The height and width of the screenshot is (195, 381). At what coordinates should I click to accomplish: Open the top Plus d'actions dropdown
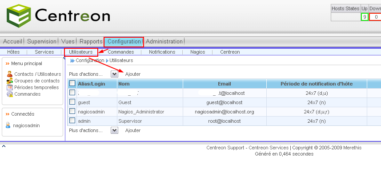click(x=114, y=74)
